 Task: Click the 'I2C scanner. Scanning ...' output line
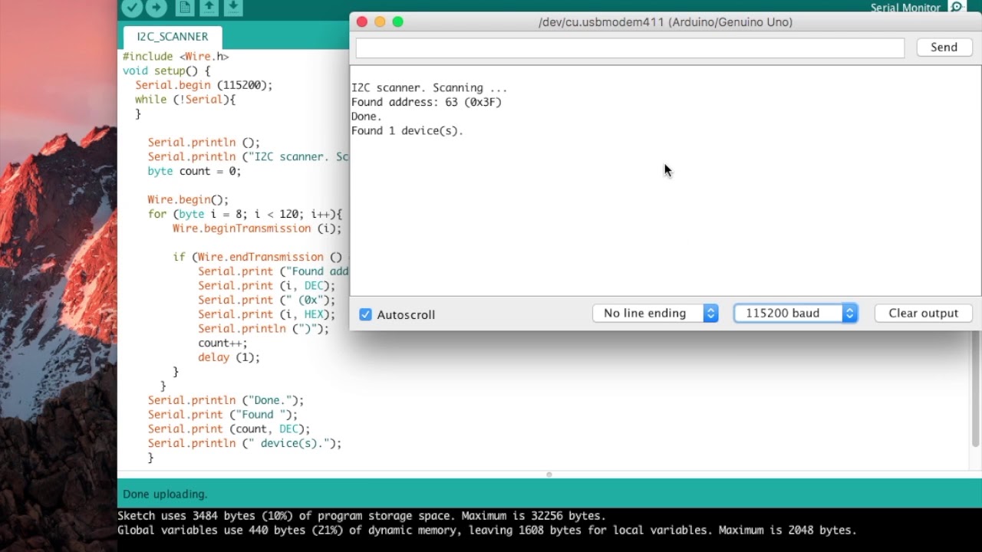(x=429, y=88)
